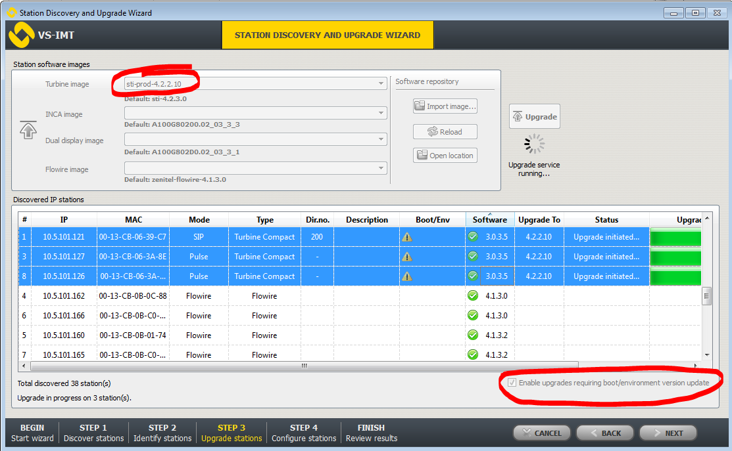Click the upgrade service running spinner
This screenshot has height=451, width=732.
[x=534, y=144]
